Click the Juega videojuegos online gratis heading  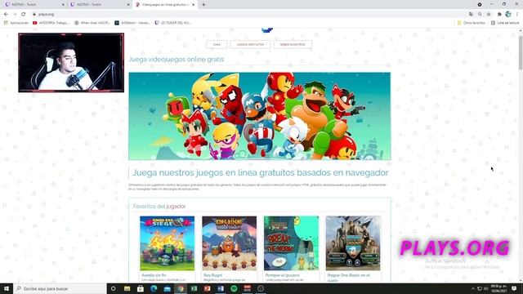[x=177, y=60]
